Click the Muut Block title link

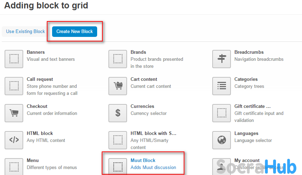[143, 160]
